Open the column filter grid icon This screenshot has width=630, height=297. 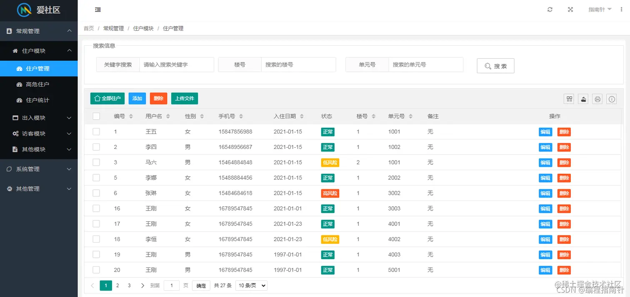pos(569,99)
